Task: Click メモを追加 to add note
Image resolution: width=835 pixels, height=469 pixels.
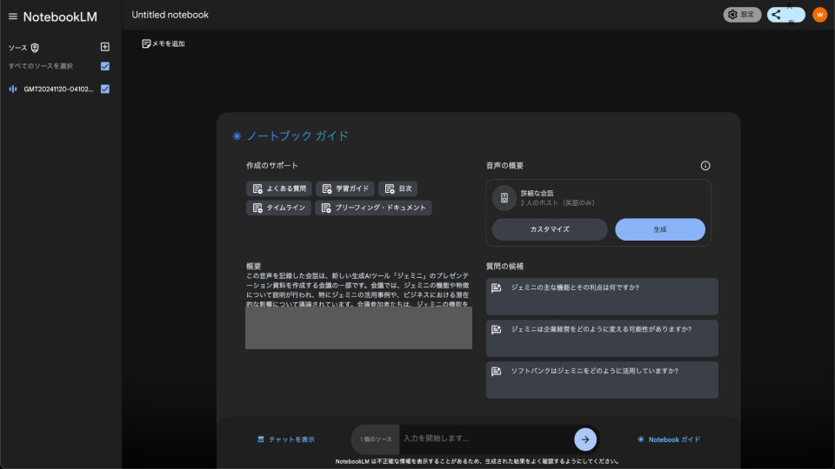Action: point(164,43)
